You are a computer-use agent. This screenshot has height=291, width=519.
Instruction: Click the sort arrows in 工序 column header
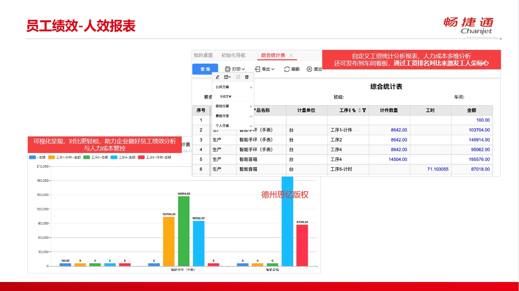click(x=359, y=110)
